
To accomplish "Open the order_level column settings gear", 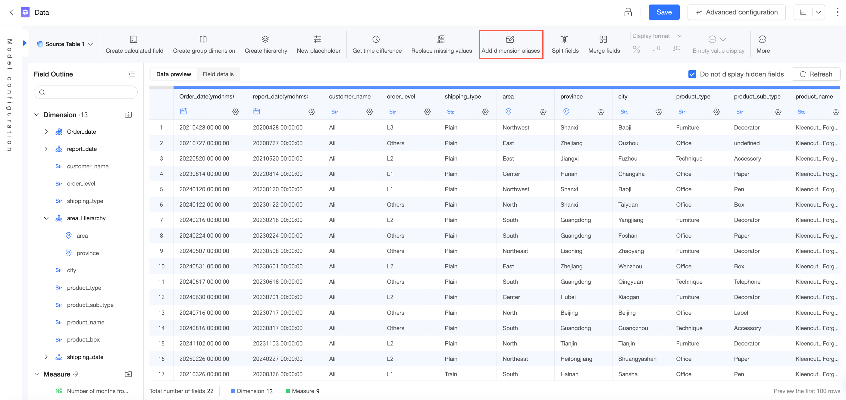I will (427, 112).
